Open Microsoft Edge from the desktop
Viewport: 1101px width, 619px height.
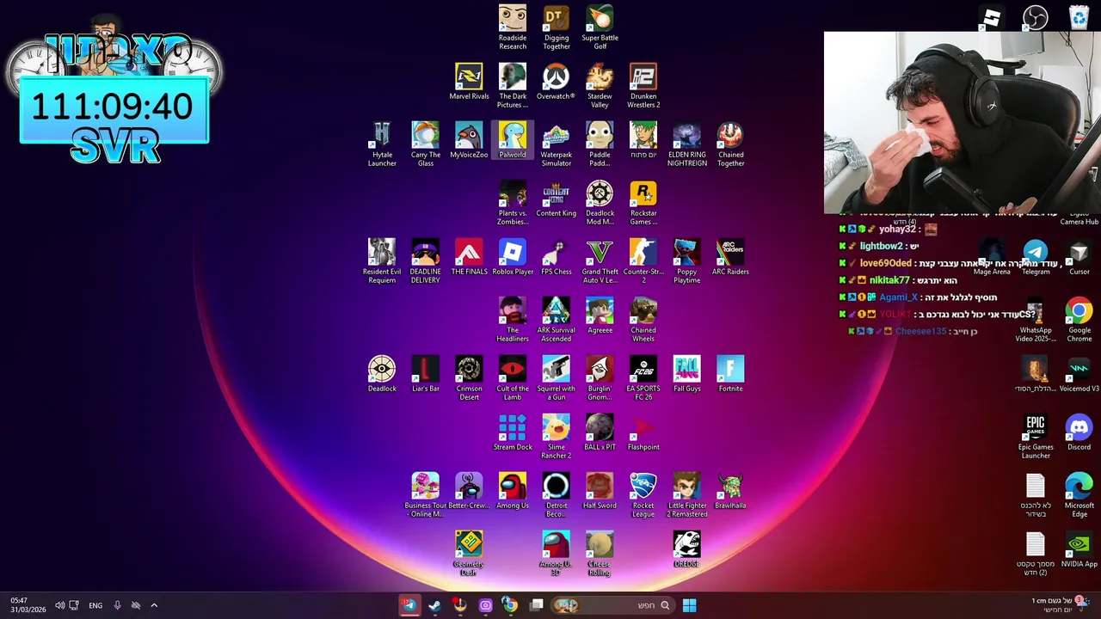click(x=1079, y=495)
